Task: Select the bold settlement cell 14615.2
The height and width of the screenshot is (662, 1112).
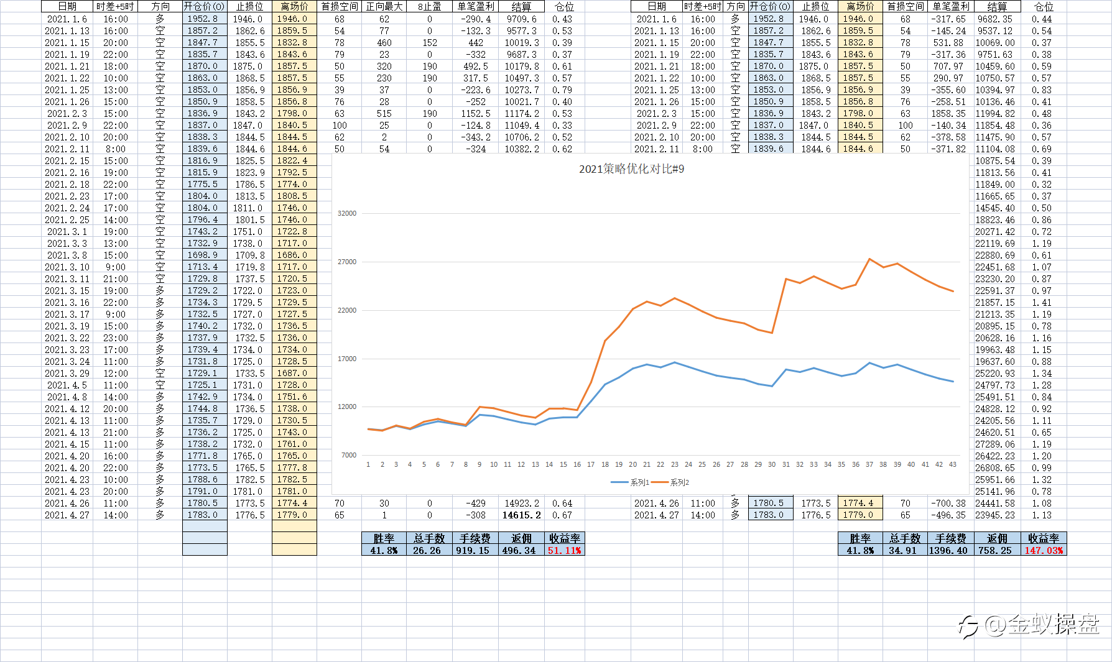Action: (521, 515)
